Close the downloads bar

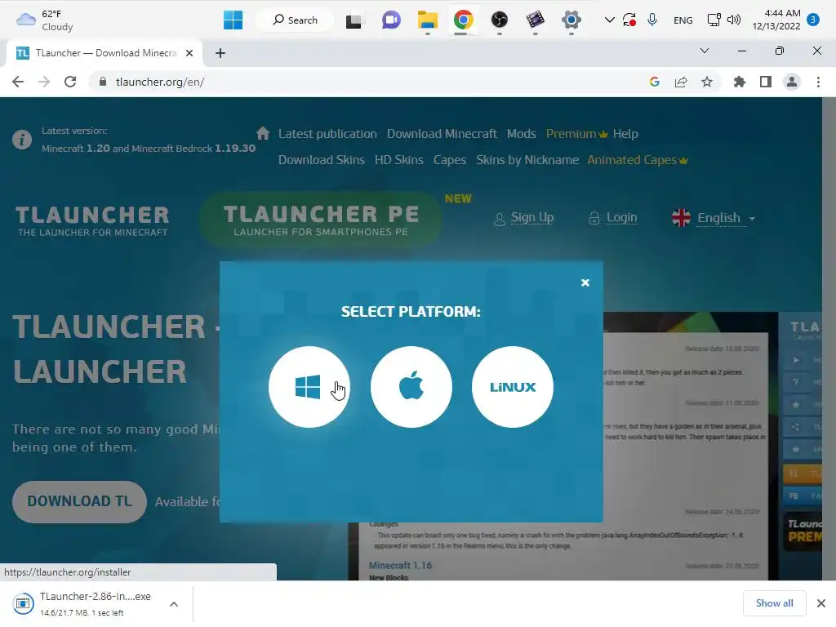(821, 603)
